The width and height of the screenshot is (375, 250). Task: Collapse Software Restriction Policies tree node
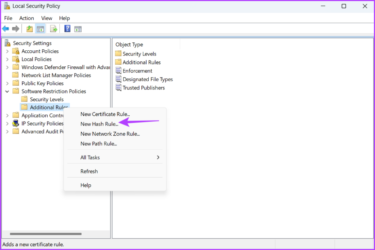7,91
